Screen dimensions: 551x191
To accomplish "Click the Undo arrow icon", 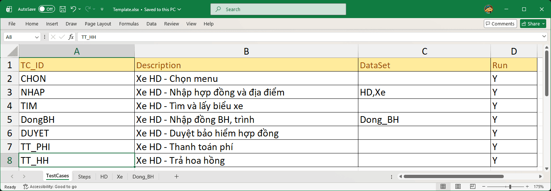I will coord(73,9).
